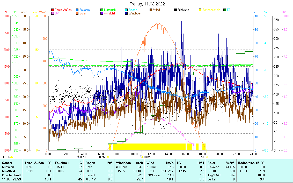The width and height of the screenshot is (293, 183).
Task: Click the dark green ET legend square
Action: pos(224,10)
